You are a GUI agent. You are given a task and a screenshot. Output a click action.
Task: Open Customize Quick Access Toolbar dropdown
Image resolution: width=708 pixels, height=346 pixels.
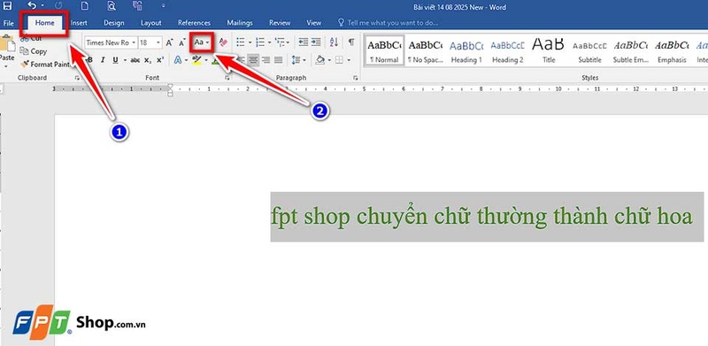tap(163, 6)
